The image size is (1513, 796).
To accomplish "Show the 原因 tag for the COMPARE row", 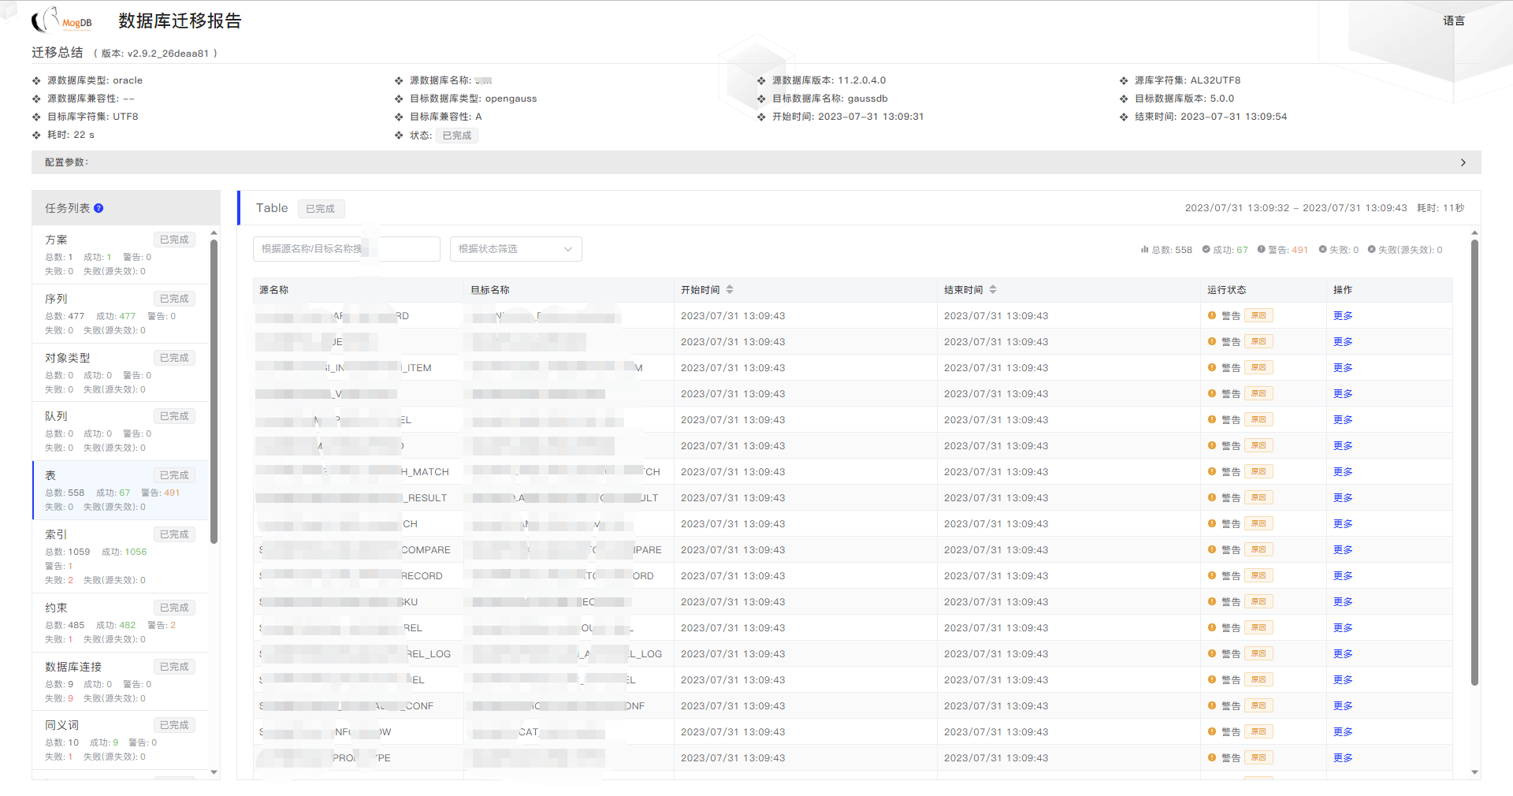I will tap(1258, 550).
